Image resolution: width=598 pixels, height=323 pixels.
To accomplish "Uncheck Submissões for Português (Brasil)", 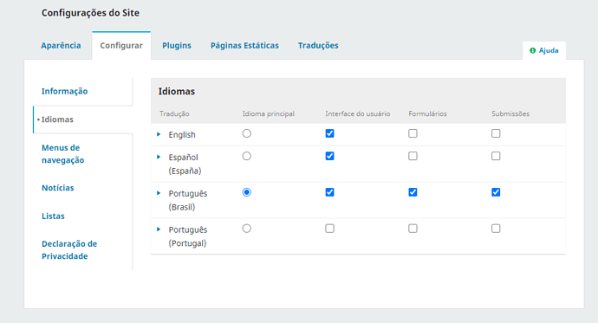I will coord(496,192).
